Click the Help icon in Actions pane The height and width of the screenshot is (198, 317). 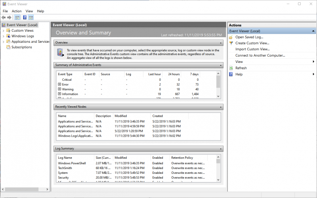231,74
